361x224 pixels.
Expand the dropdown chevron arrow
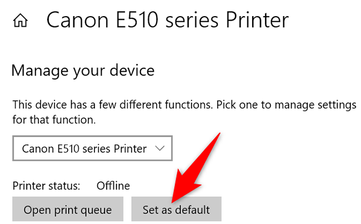tap(160, 148)
